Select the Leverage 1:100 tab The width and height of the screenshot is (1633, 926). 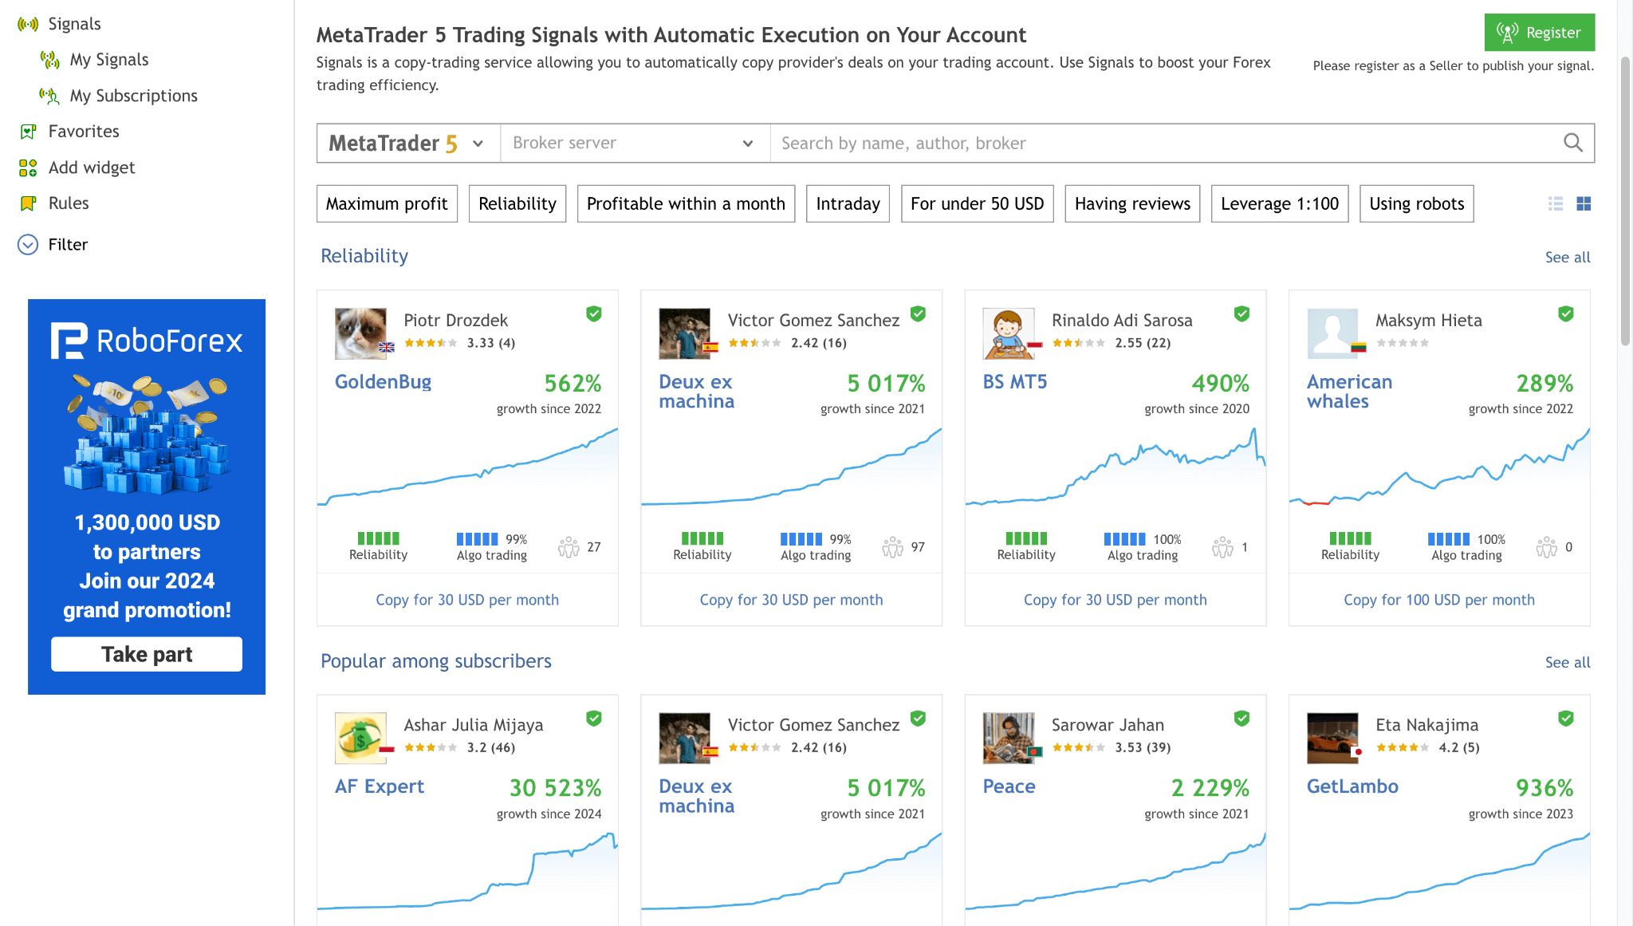click(1280, 203)
